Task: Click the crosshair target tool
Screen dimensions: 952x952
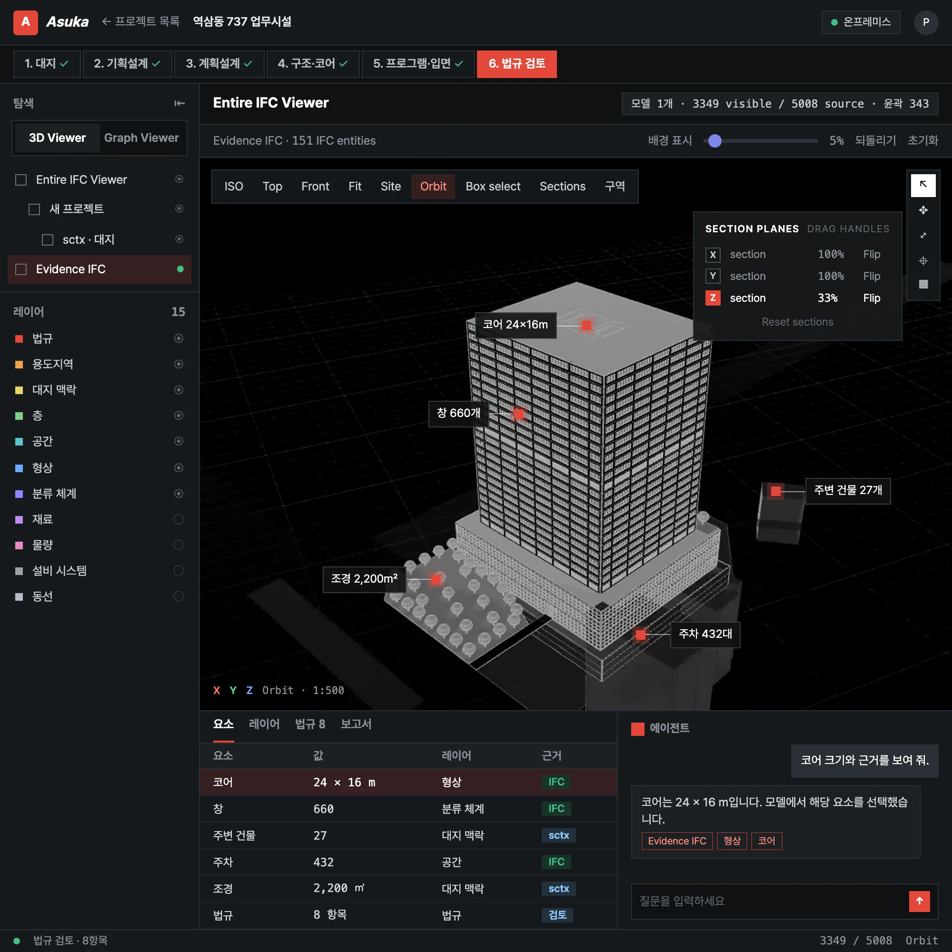Action: [x=923, y=261]
